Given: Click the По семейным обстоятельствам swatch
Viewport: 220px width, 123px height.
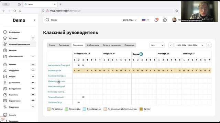Looking at the screenshot, I should point(105,109).
